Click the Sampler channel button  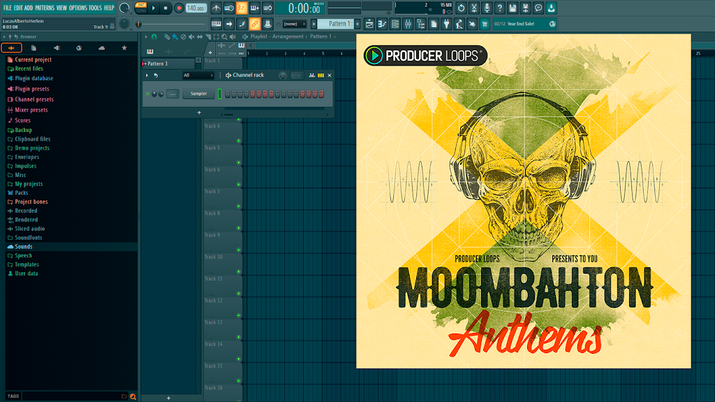tap(198, 94)
